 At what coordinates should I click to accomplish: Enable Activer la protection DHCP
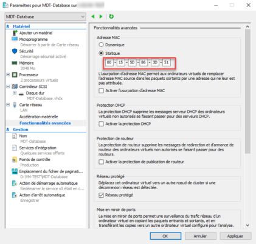point(101,124)
